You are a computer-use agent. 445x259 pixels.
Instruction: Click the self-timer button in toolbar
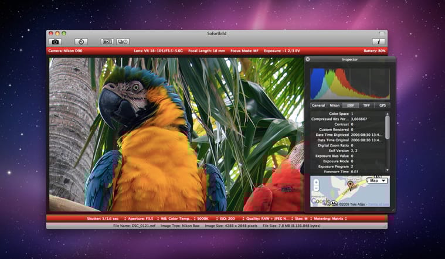click(x=81, y=42)
